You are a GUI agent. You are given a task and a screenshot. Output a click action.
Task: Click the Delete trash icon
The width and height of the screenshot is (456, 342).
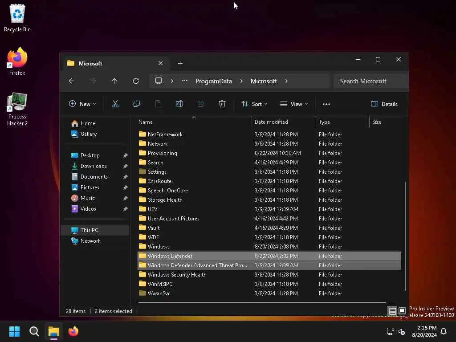222,104
